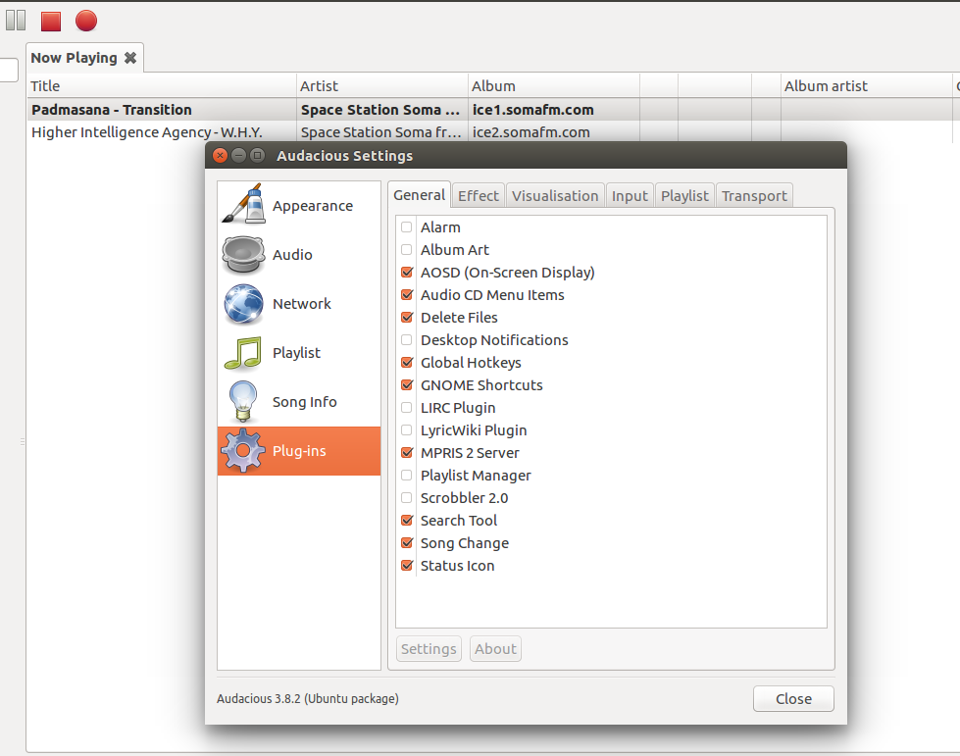Pause playback with the pause button
Screen dimensions: 960x756
[16, 21]
